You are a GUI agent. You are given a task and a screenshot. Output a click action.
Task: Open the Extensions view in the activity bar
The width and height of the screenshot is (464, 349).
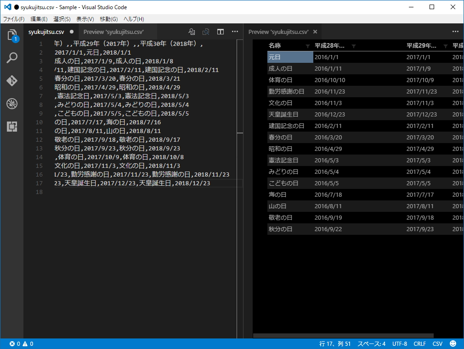point(12,127)
